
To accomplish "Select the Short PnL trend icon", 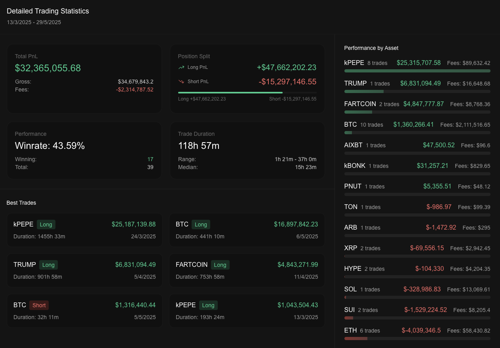I will click(182, 81).
